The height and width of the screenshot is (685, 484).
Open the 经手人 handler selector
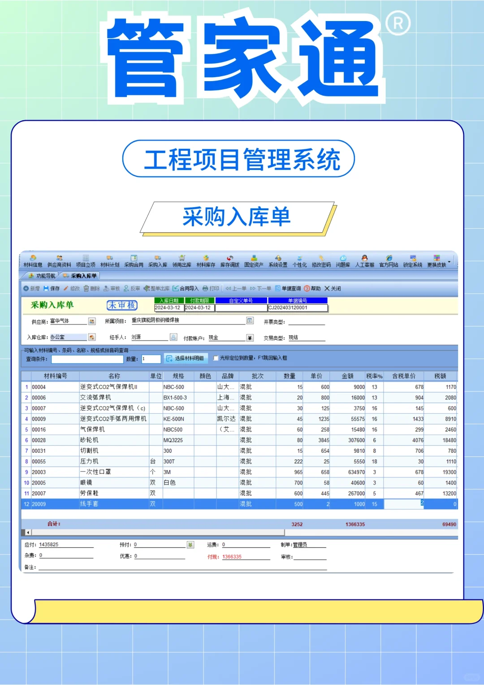(173, 337)
